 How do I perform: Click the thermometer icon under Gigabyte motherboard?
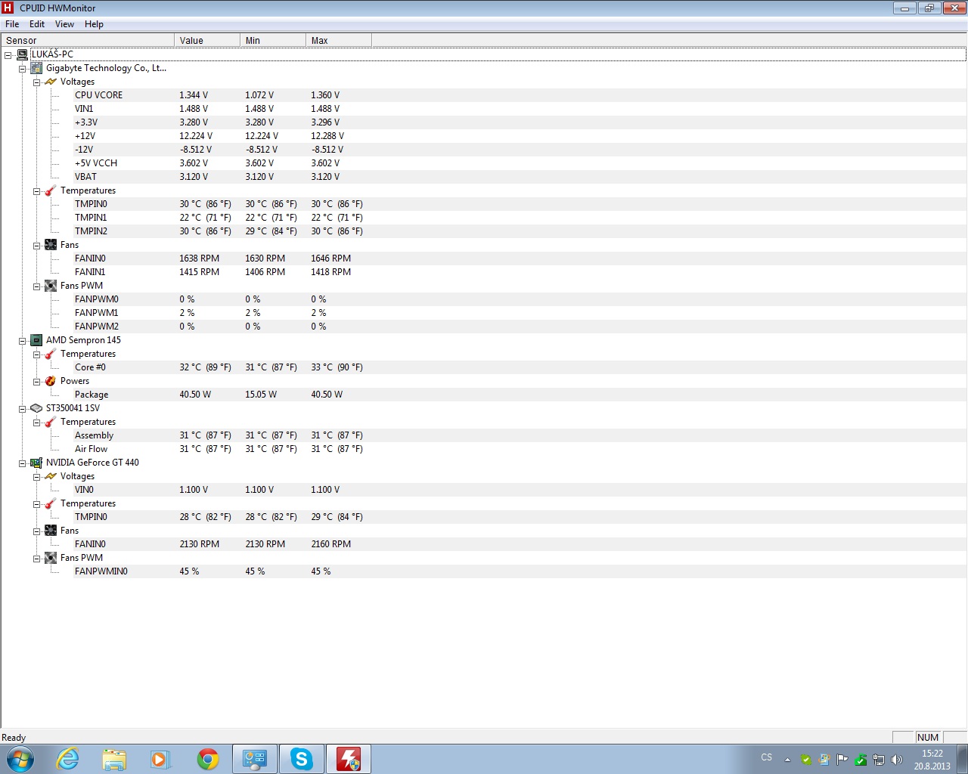51,190
